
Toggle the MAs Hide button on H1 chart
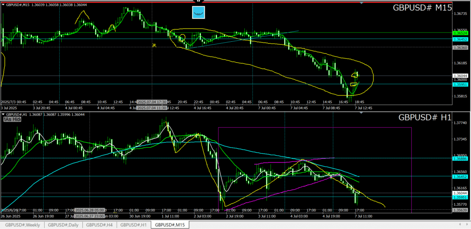point(13,119)
